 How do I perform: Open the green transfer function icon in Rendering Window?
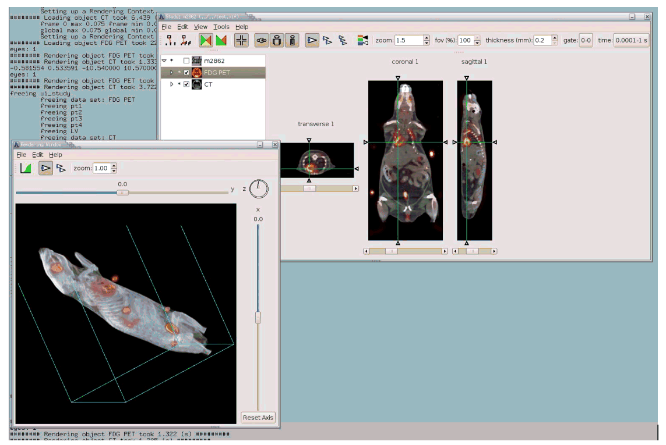coord(26,169)
